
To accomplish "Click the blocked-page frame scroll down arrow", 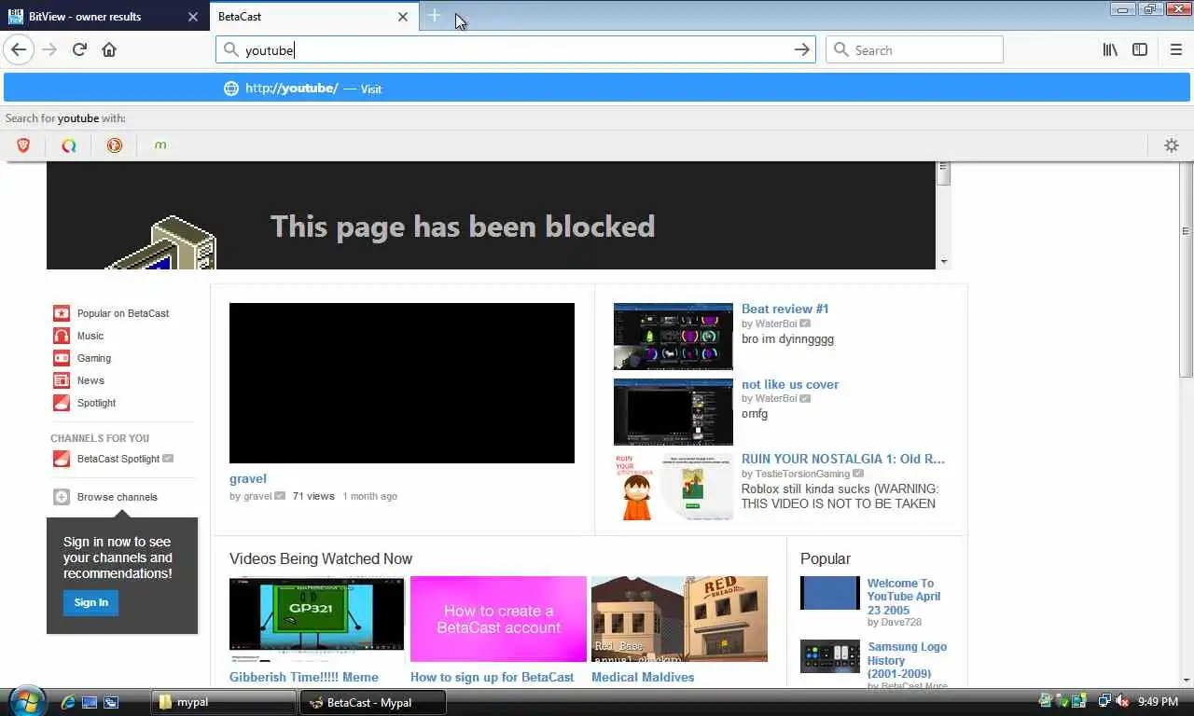I will [x=944, y=262].
